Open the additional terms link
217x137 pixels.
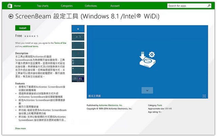(31, 46)
